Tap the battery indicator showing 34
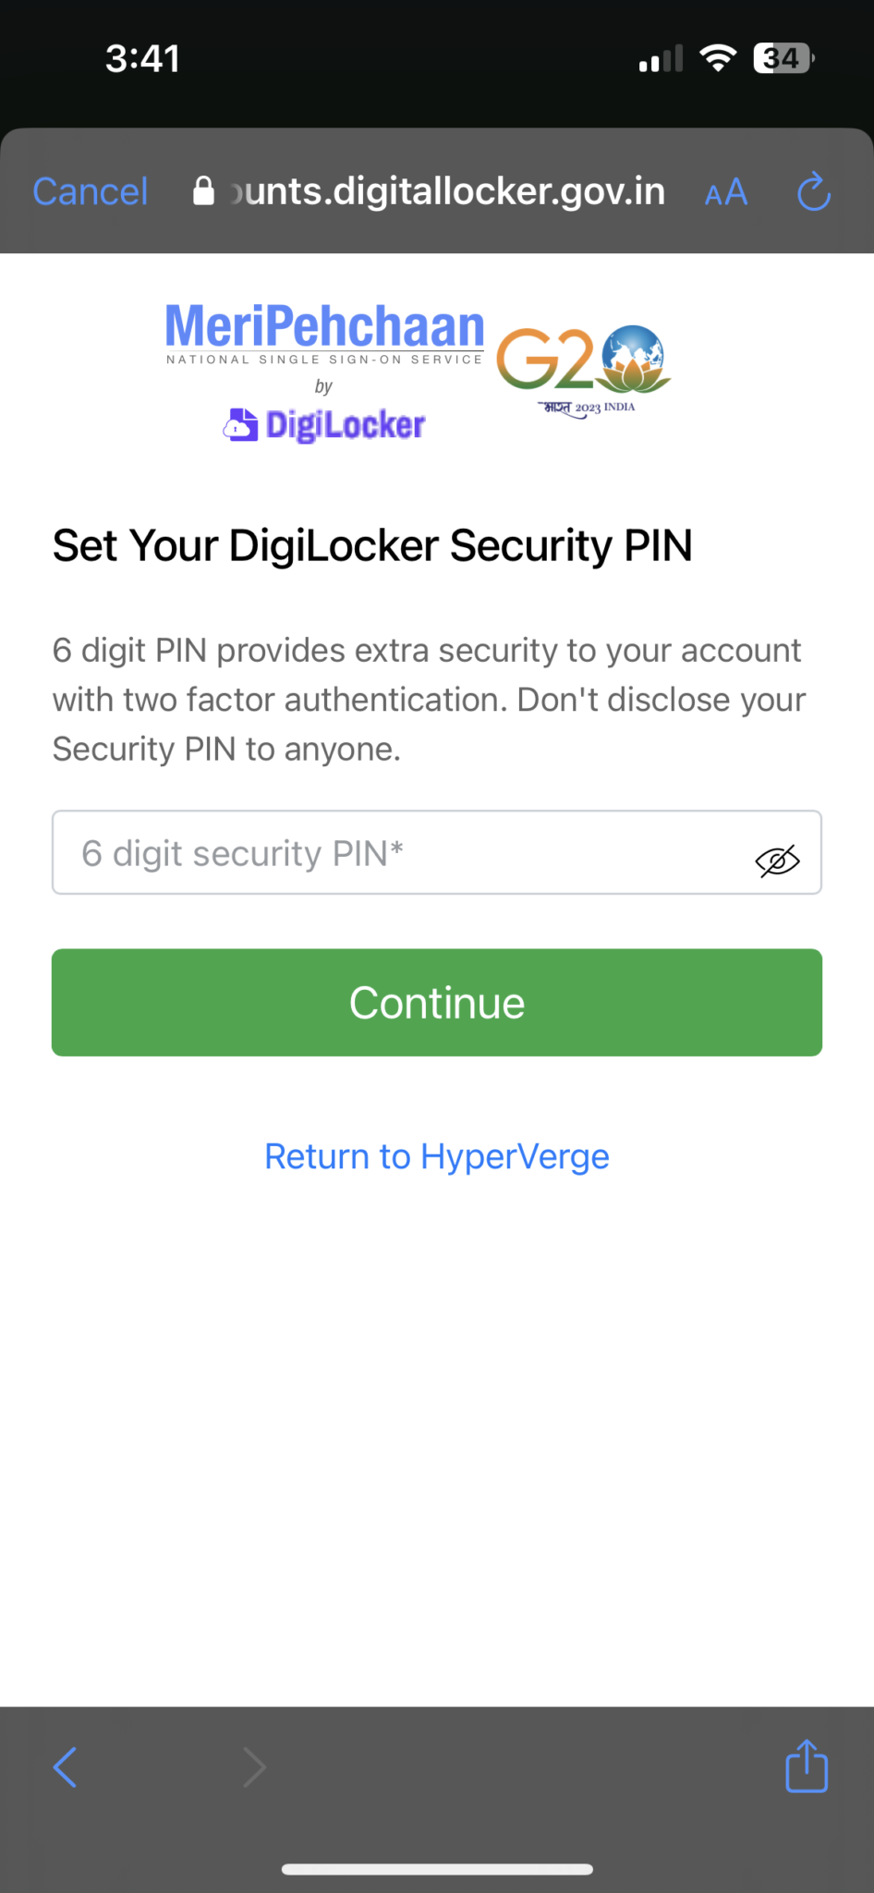874x1893 pixels. click(x=784, y=58)
